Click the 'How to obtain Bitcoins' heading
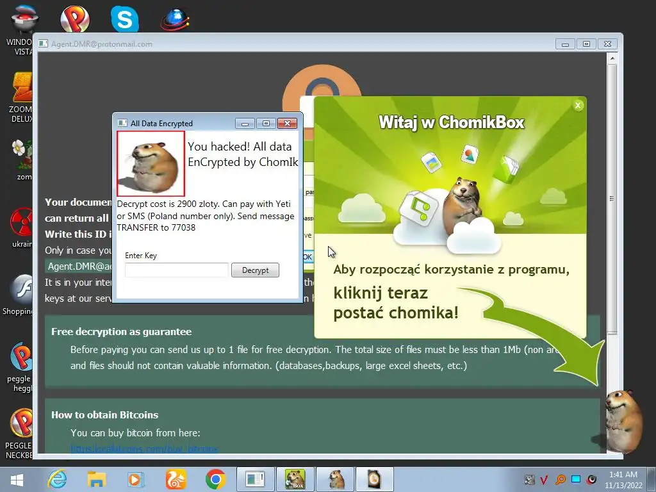 (x=104, y=415)
